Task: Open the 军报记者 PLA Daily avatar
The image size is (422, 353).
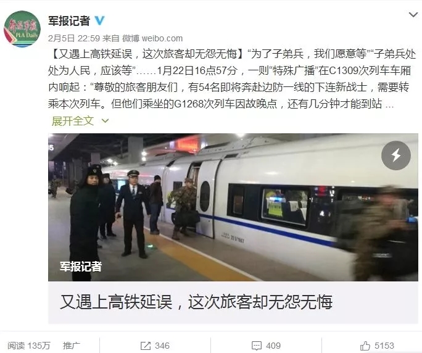Action: coord(22,29)
